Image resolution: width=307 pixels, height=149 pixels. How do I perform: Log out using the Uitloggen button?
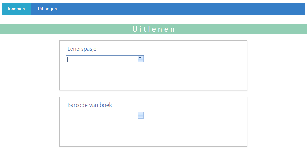47,9
